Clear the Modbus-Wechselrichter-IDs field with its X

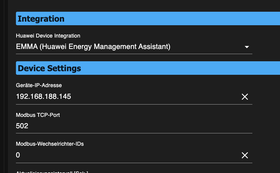click(x=245, y=155)
